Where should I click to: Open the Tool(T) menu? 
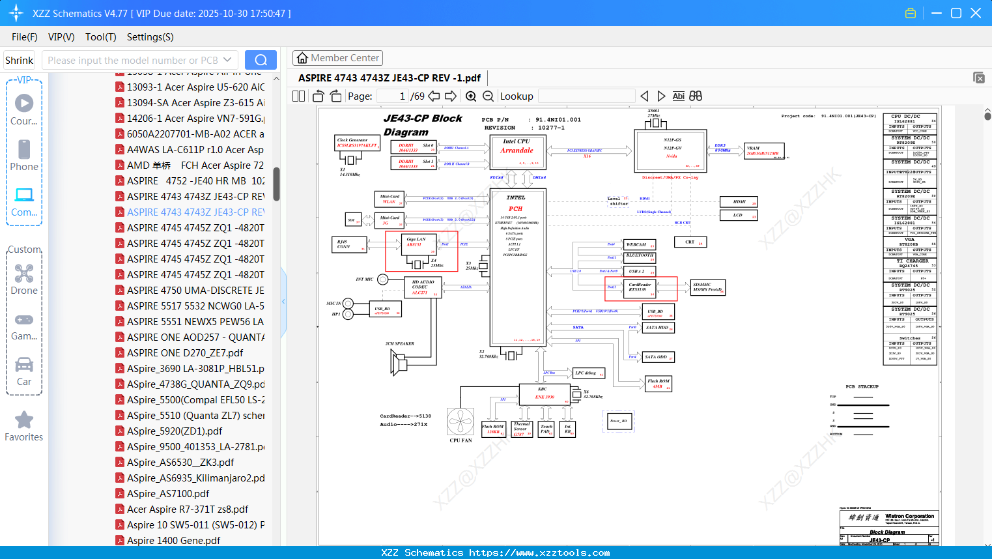(101, 37)
